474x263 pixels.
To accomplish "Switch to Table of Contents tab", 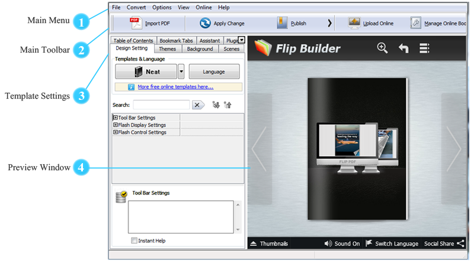I will (133, 40).
